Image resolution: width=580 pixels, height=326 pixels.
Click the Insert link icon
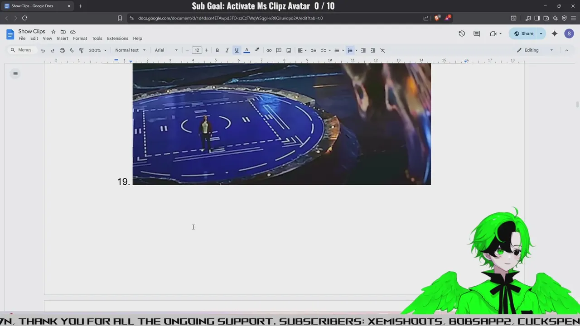point(269,50)
